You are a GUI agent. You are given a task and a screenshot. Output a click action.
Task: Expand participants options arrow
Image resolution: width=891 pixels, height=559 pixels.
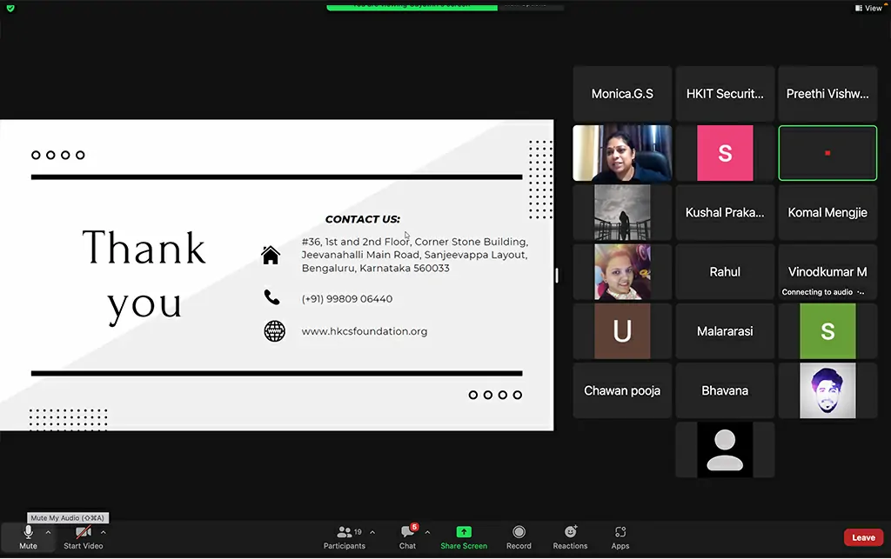pyautogui.click(x=372, y=532)
